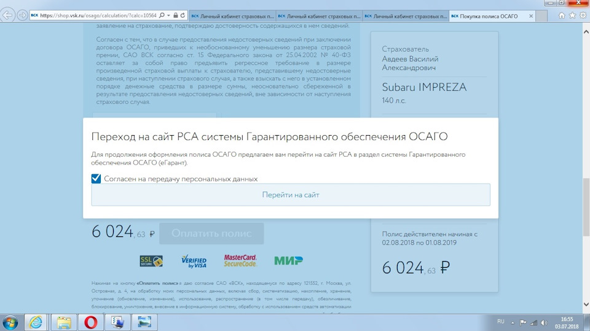The image size is (590, 331).
Task: Switch to the second 'Личный кабинет страховых' tab
Action: point(319,16)
